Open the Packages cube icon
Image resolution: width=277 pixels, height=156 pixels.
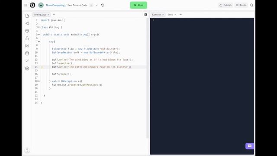[x=27, y=31]
